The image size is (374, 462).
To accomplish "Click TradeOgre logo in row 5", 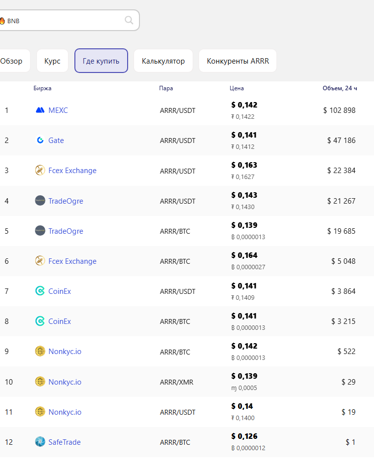I will click(x=40, y=231).
